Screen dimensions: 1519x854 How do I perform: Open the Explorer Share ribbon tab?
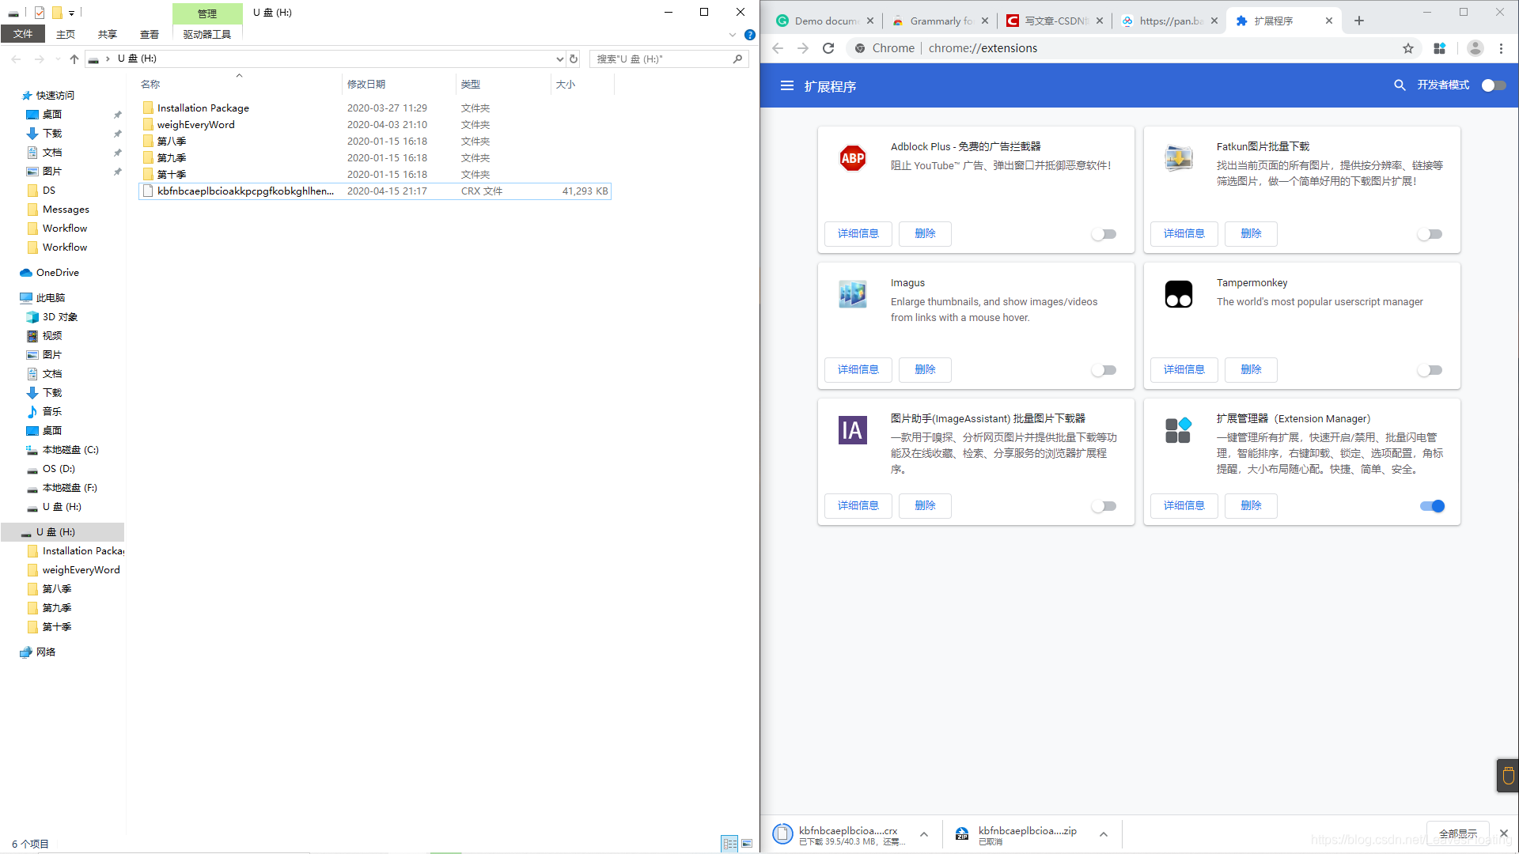coord(108,34)
